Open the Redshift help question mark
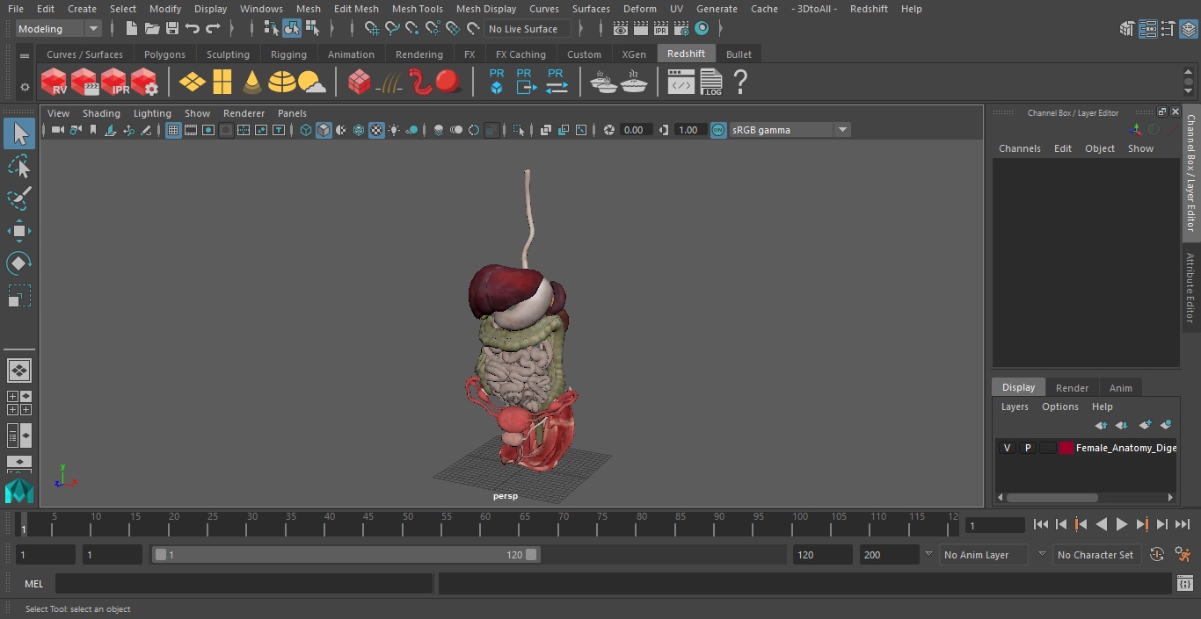1201x619 pixels. point(740,83)
